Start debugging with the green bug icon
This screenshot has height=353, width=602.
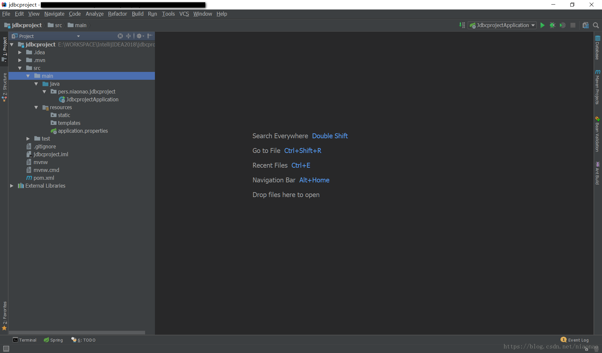point(552,25)
